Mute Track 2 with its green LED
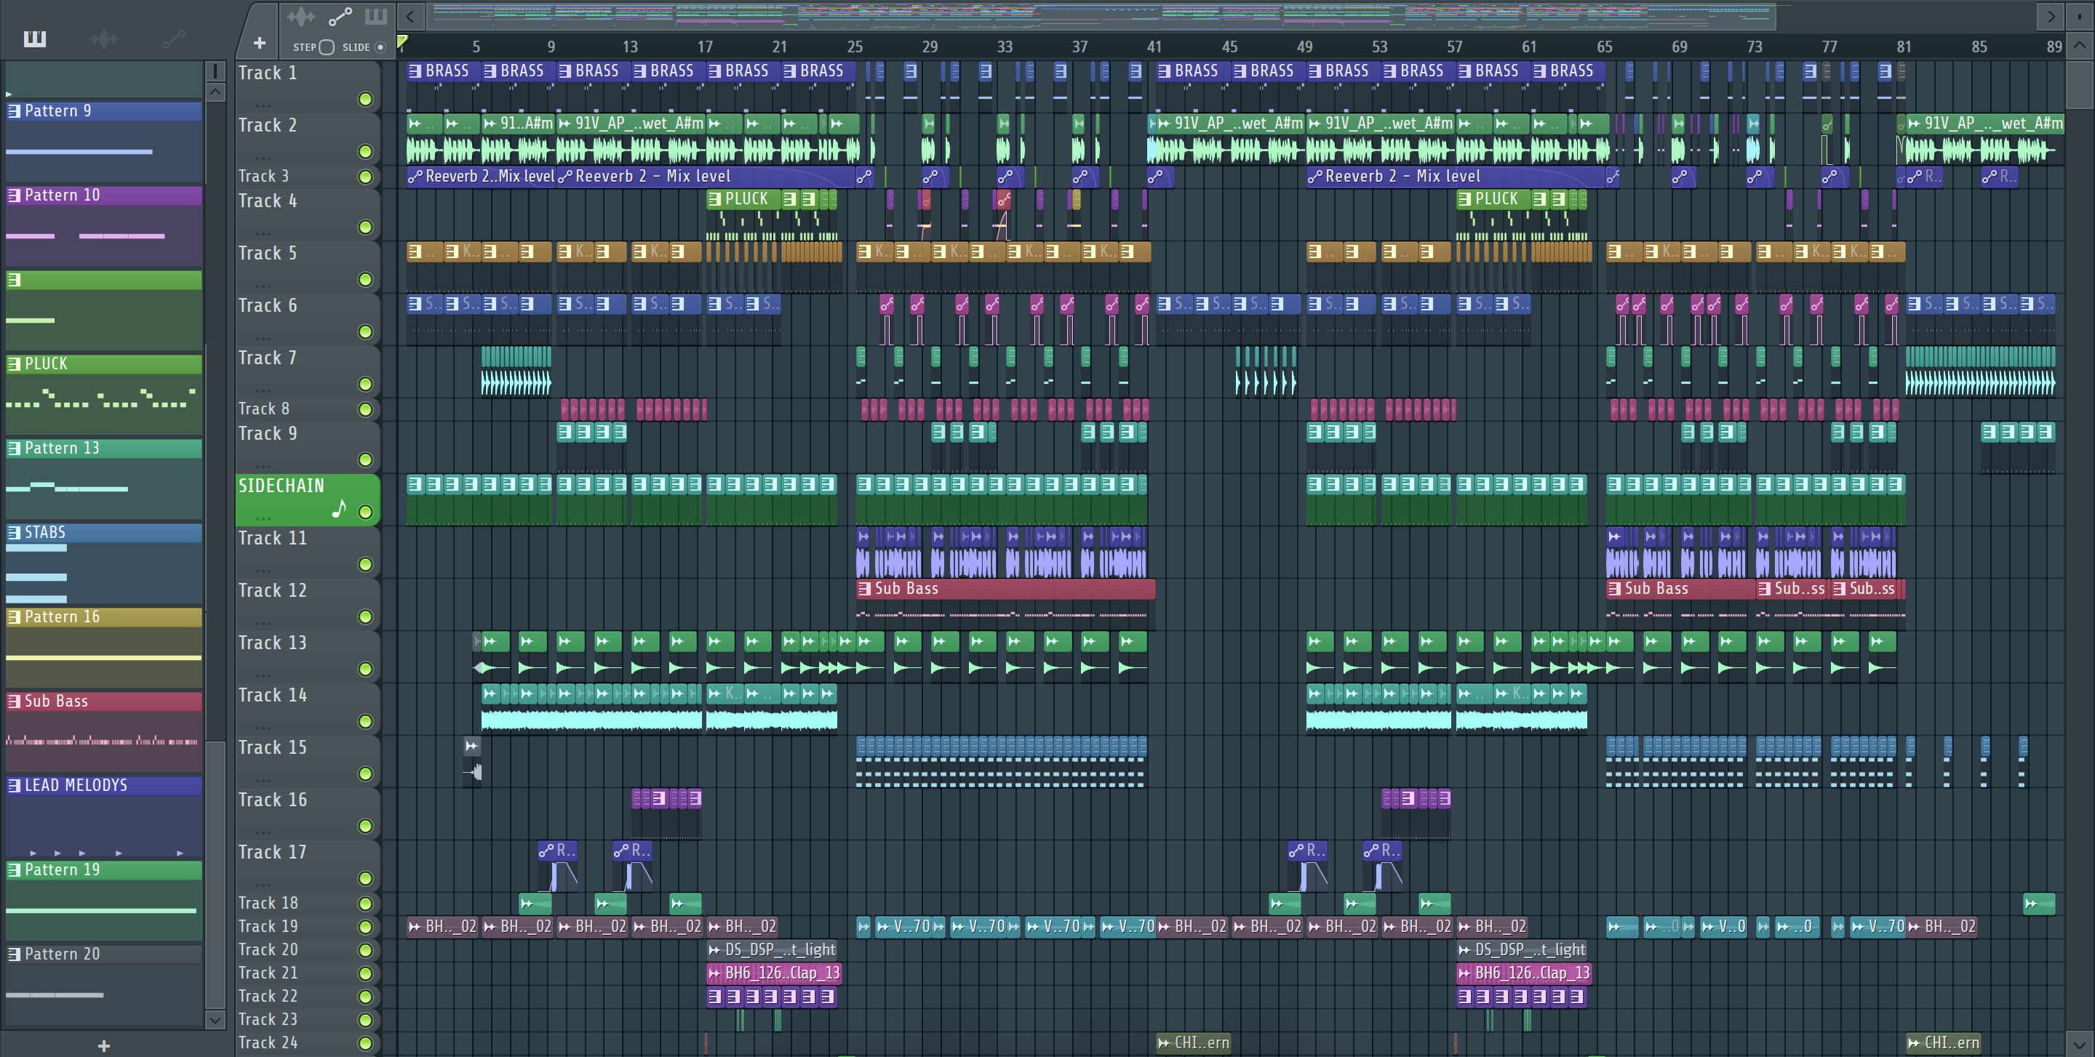The height and width of the screenshot is (1057, 2095). tap(366, 152)
